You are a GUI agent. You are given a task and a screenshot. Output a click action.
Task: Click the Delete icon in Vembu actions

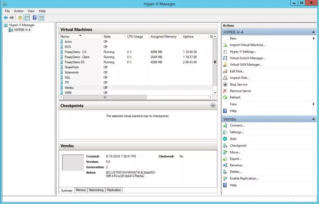tap(225, 172)
